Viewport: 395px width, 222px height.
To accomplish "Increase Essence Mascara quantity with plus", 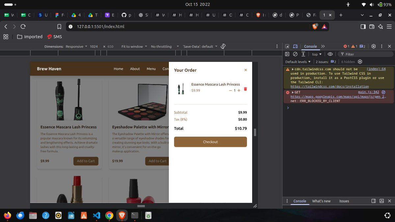I will pos(239,90).
